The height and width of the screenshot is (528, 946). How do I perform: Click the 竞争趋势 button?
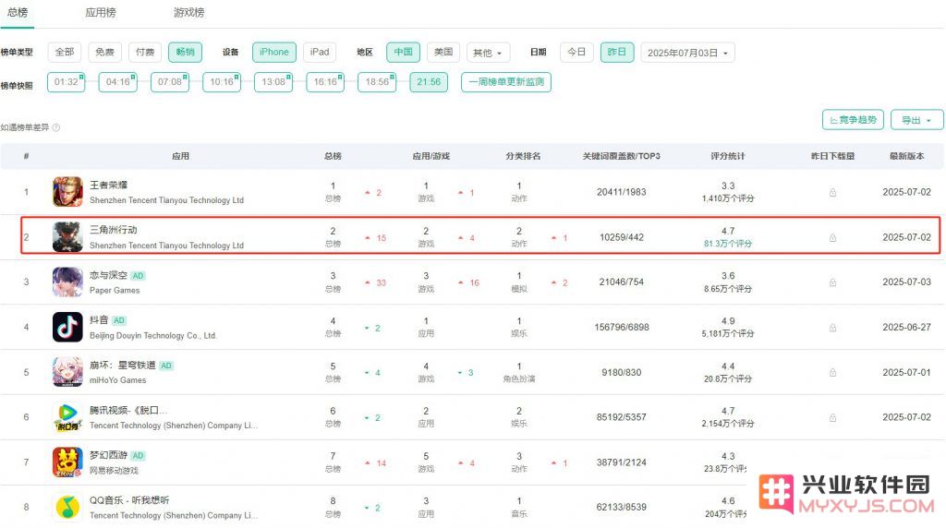[853, 120]
